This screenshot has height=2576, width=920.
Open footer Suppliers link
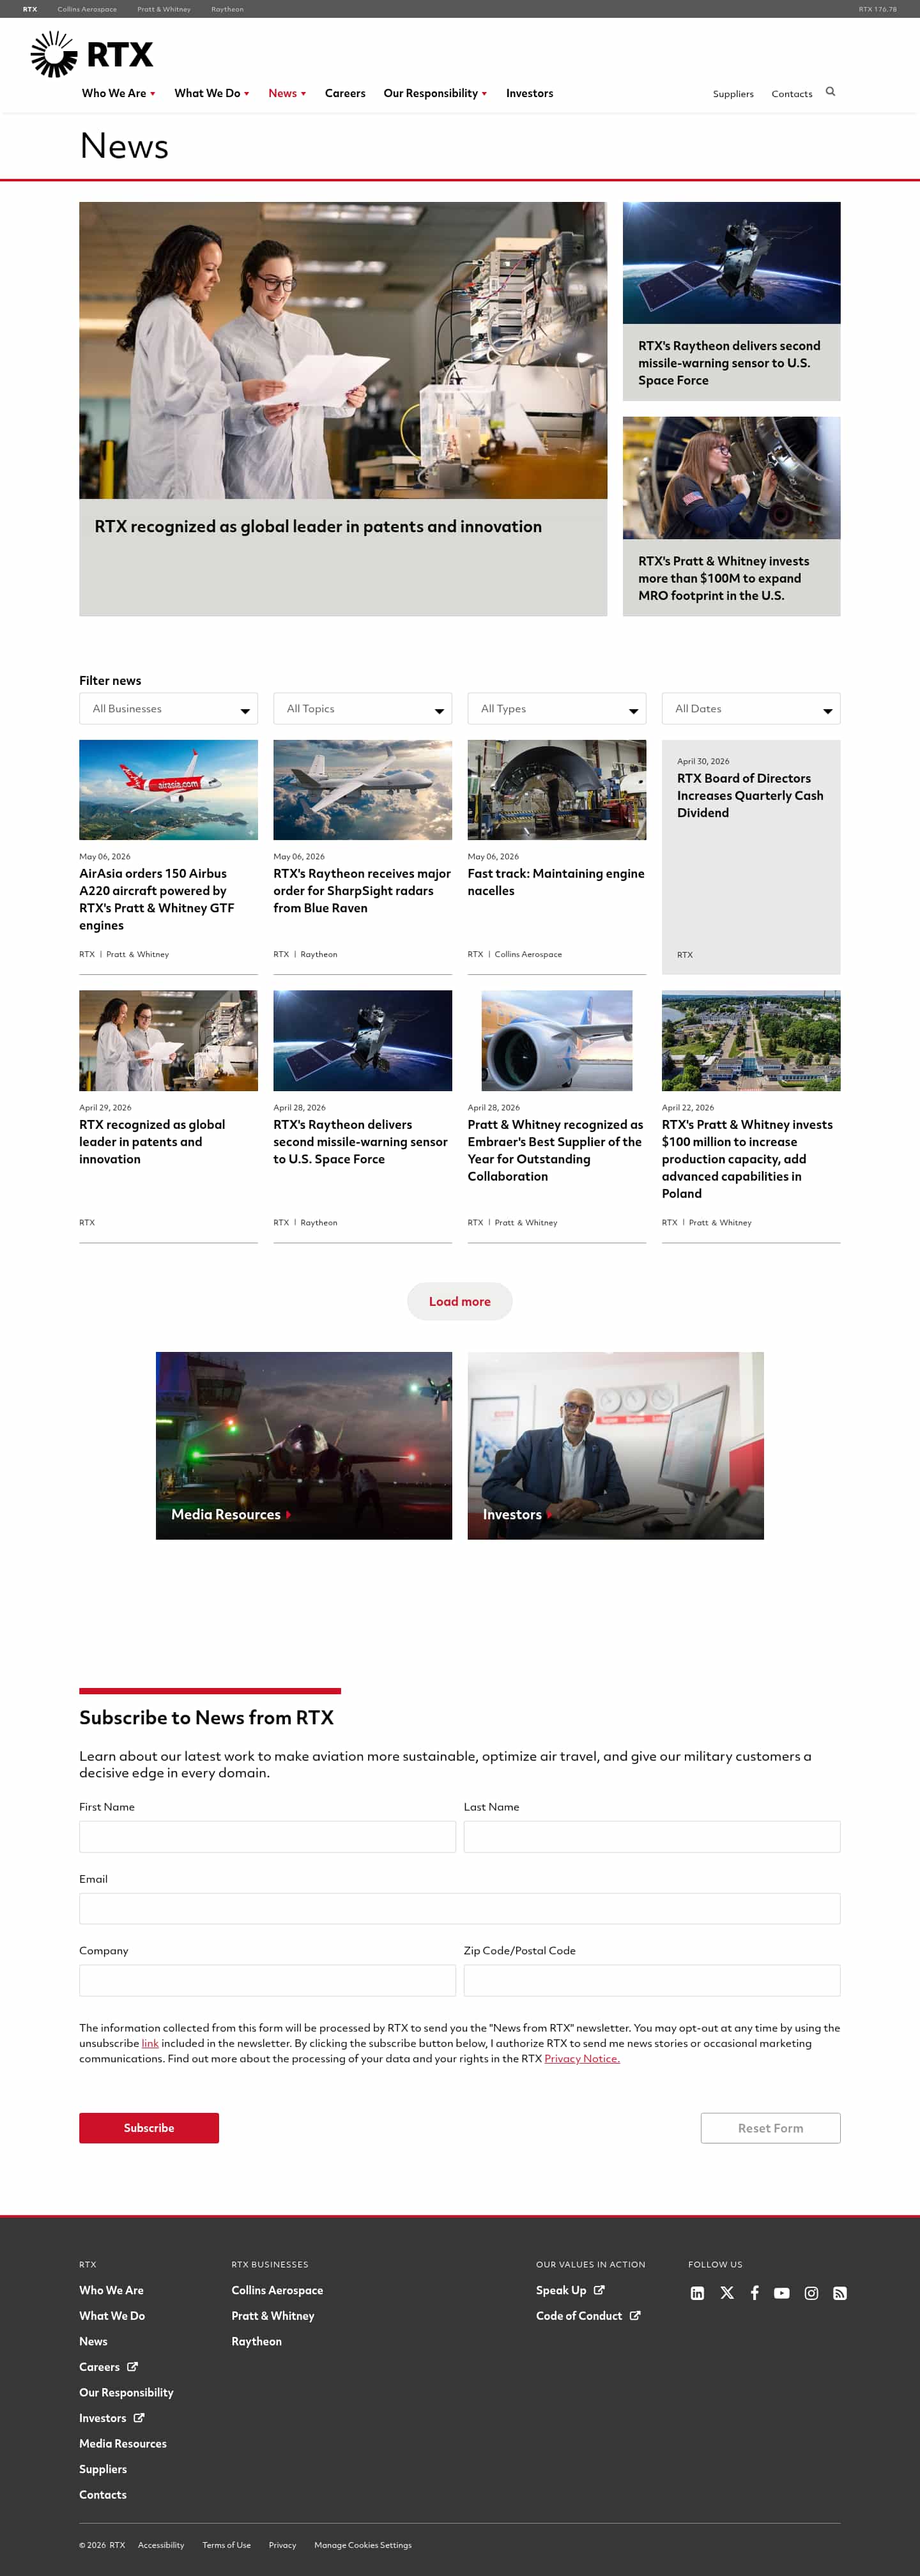coord(103,2469)
